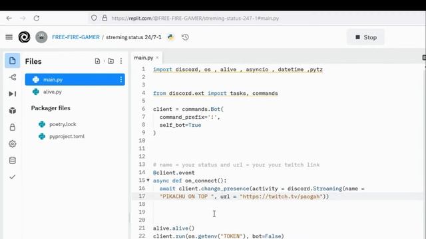426x239 pixels.
Task: Open the Database sidebar icon
Action: (13, 161)
